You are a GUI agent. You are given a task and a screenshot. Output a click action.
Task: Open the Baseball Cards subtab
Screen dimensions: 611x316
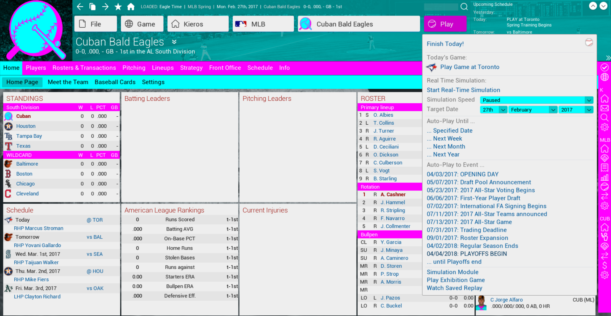115,82
